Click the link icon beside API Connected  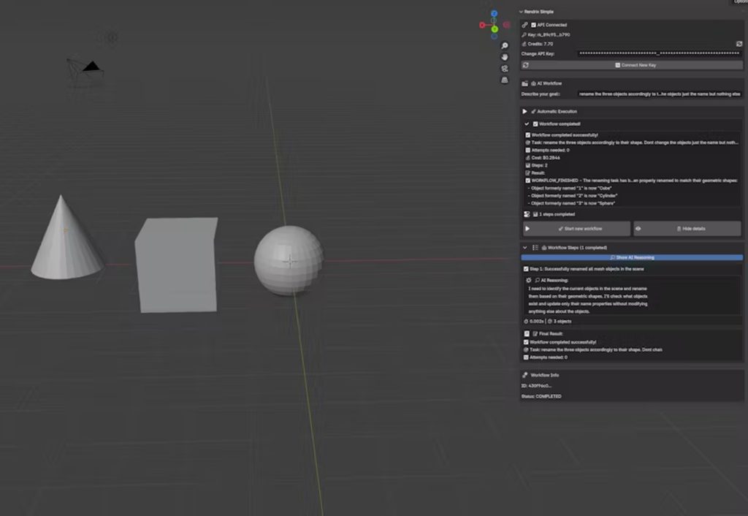(524, 25)
